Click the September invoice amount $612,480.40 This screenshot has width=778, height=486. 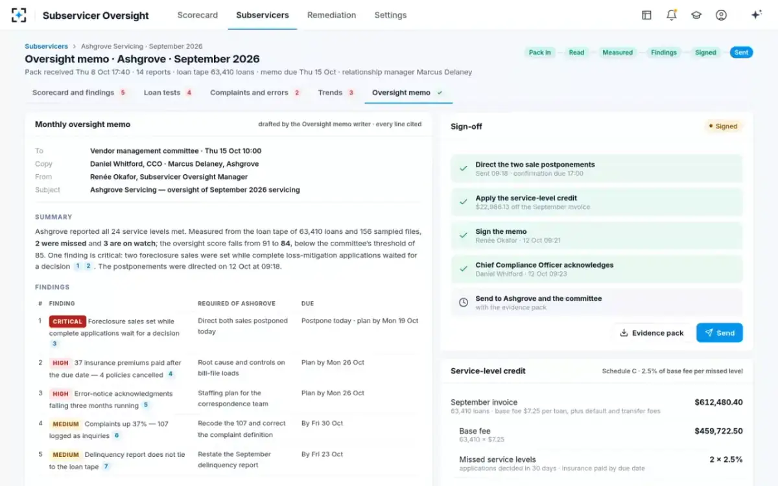(718, 402)
